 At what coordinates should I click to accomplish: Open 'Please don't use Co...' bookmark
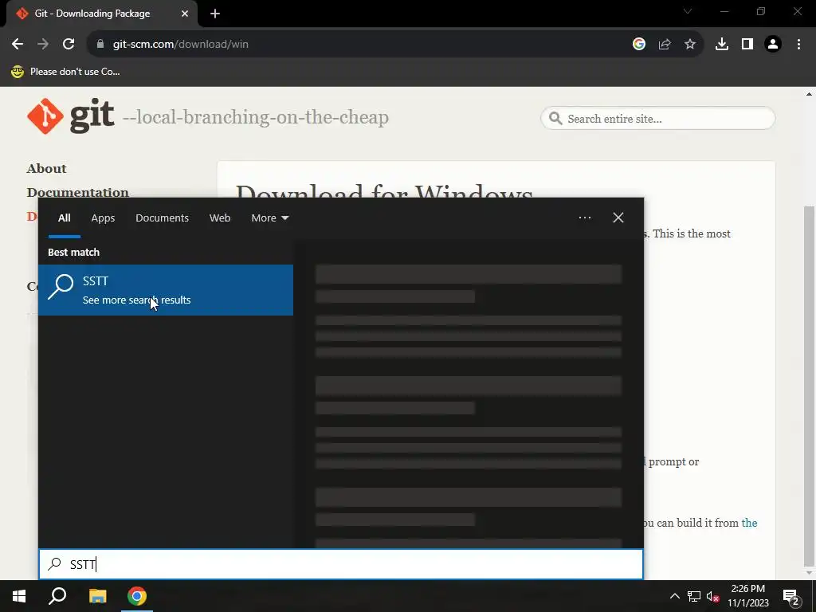click(x=65, y=72)
